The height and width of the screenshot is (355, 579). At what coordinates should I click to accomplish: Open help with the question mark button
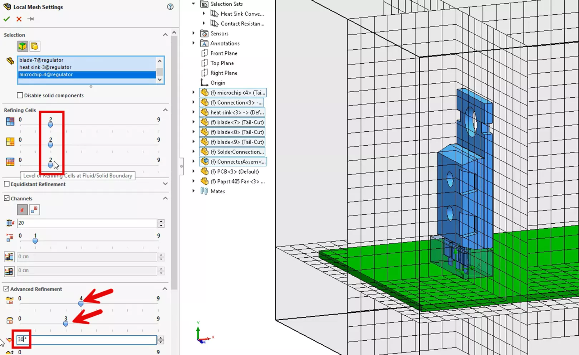click(x=170, y=6)
